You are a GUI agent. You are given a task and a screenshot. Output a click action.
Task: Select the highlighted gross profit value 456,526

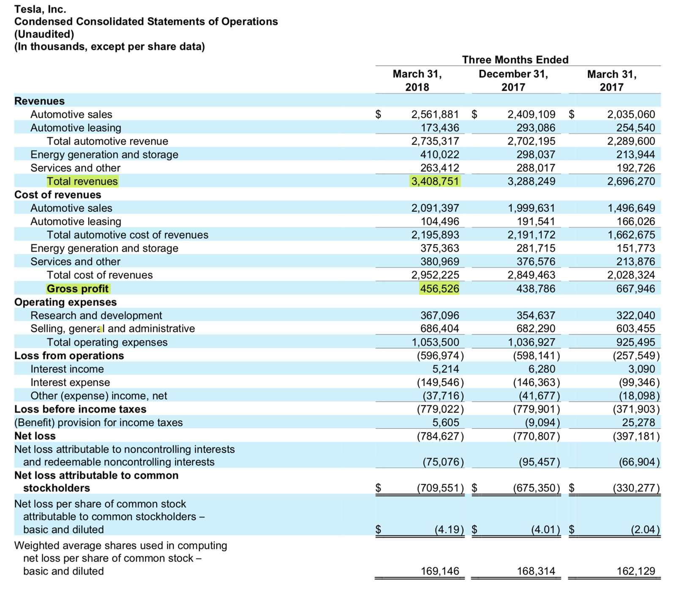pos(439,289)
